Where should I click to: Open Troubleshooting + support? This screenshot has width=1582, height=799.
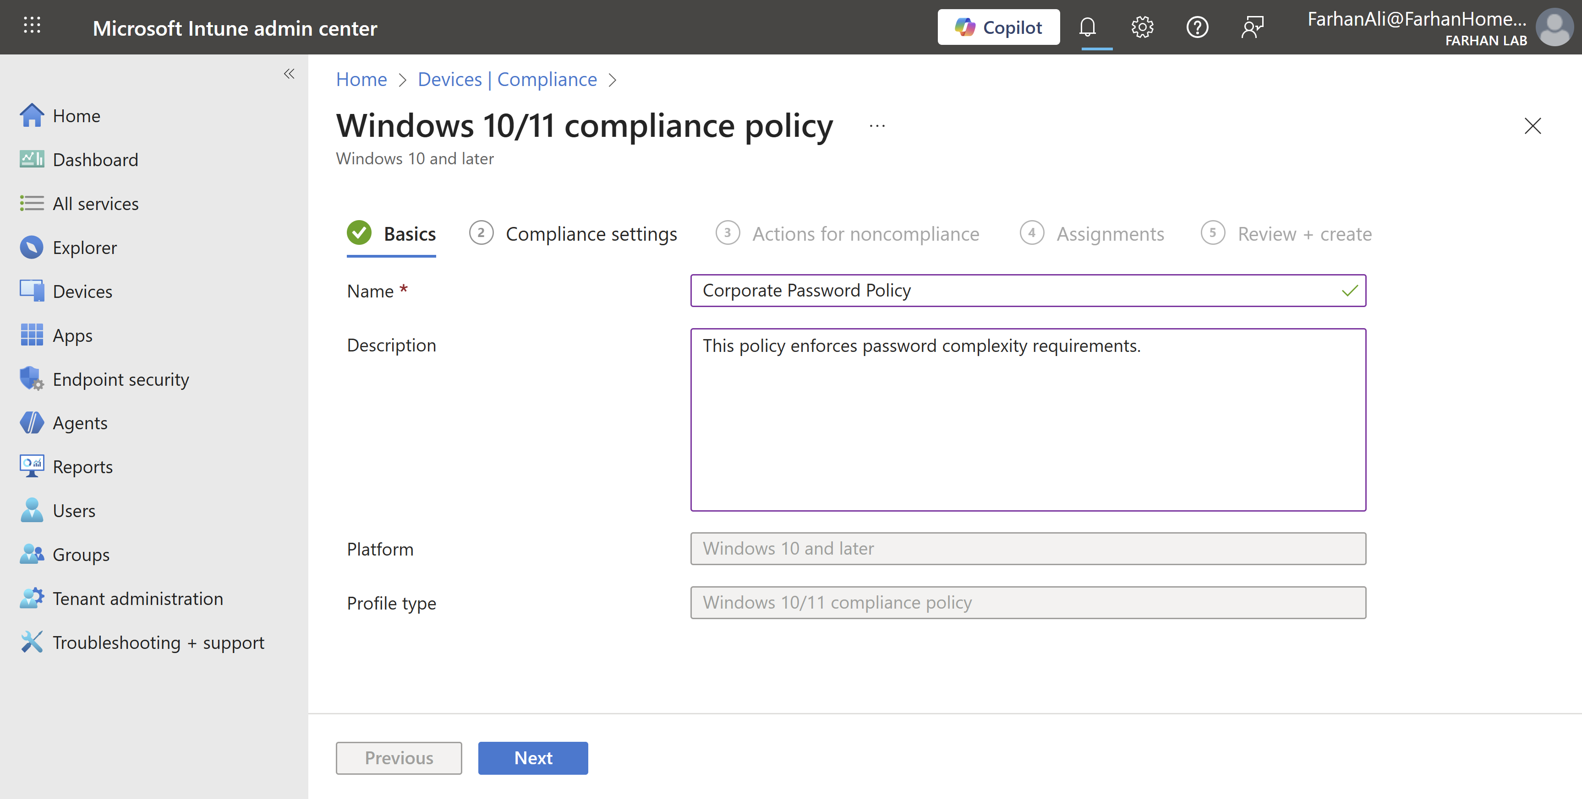tap(158, 642)
